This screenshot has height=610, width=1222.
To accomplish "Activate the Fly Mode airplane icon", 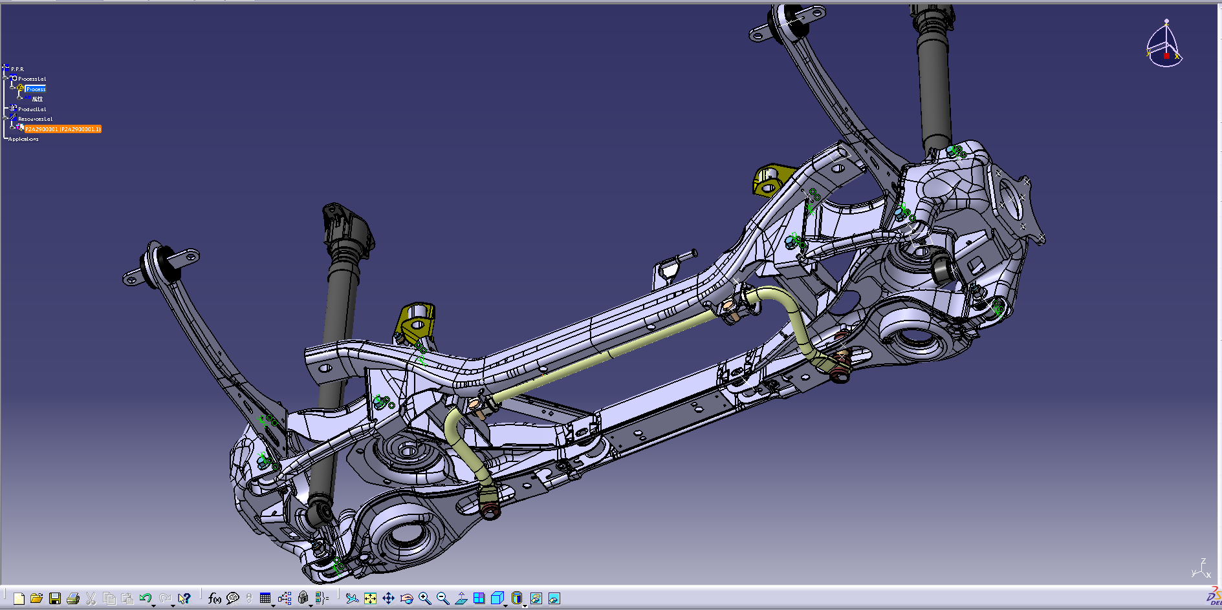I will [x=352, y=598].
